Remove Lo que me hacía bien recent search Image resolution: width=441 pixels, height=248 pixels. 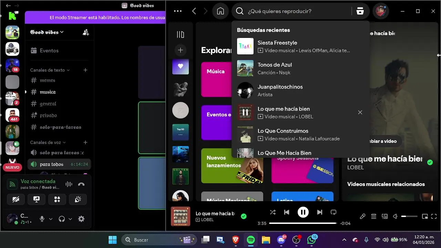point(360,112)
